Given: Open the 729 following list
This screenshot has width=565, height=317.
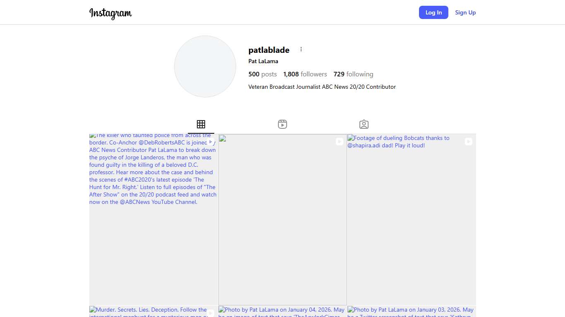Looking at the screenshot, I should [x=353, y=74].
